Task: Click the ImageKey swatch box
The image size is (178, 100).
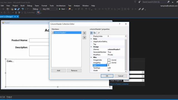Action: coord(109,62)
